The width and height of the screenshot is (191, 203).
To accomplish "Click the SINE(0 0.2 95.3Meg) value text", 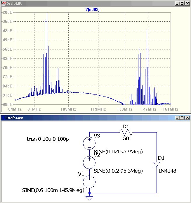I will click(118, 171).
